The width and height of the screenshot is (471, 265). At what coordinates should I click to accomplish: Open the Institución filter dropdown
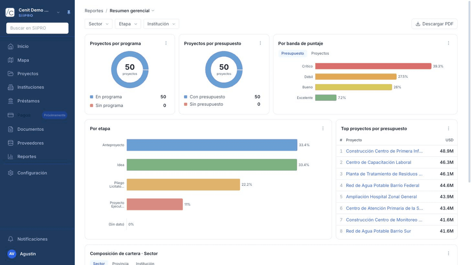[x=161, y=24]
